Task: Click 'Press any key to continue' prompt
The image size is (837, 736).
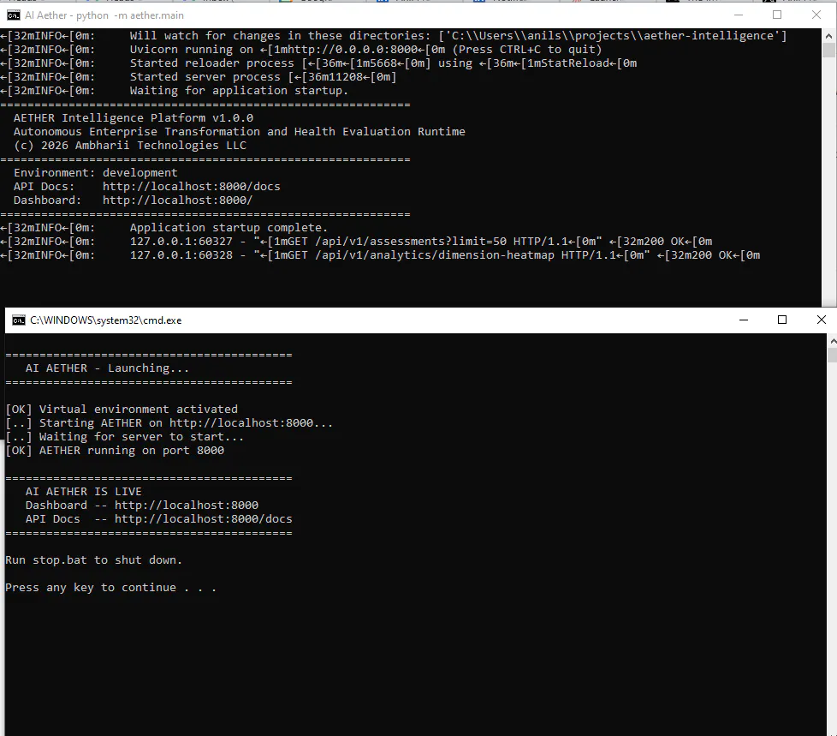Action: click(x=110, y=588)
